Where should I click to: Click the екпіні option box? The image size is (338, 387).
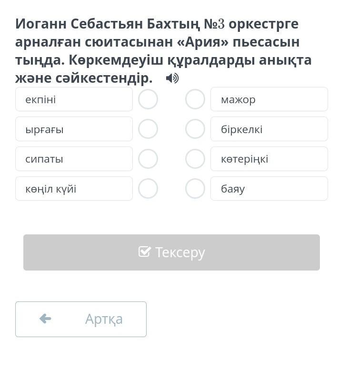(x=74, y=99)
